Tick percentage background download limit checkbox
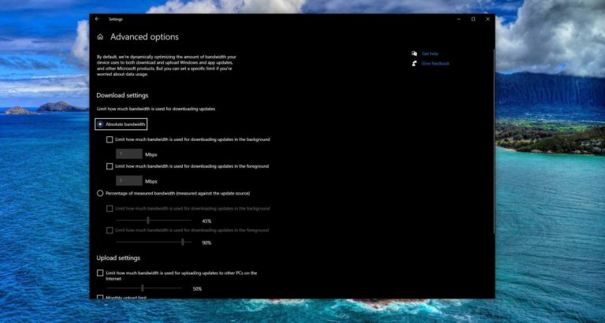The height and width of the screenshot is (323, 605). [x=109, y=209]
